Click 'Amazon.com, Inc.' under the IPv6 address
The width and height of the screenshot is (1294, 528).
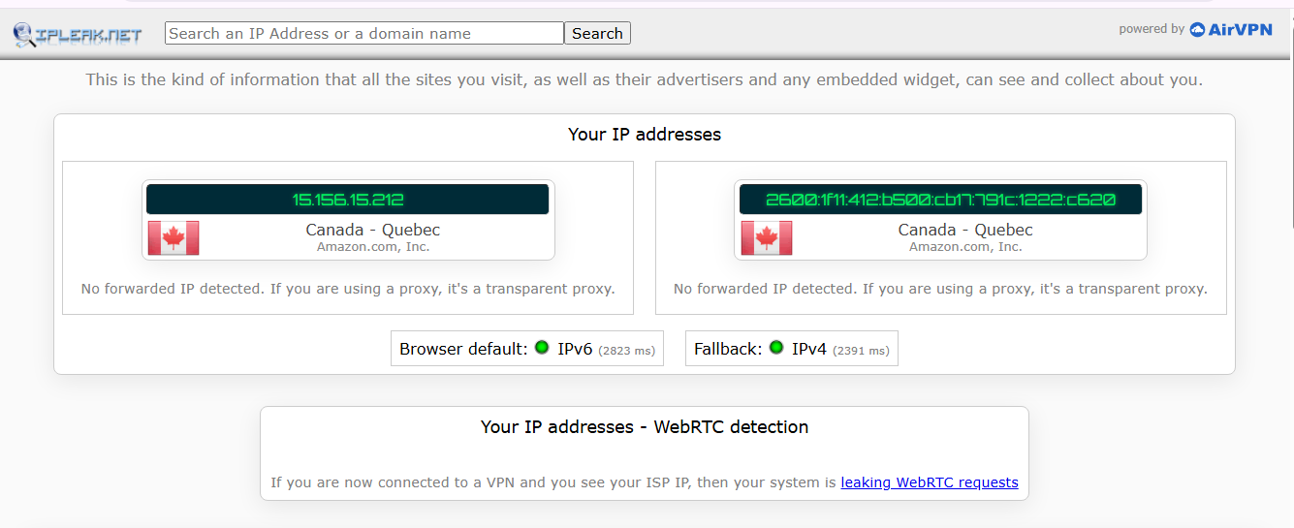[x=965, y=247]
